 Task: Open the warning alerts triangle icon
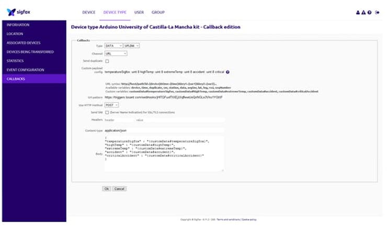point(363,13)
